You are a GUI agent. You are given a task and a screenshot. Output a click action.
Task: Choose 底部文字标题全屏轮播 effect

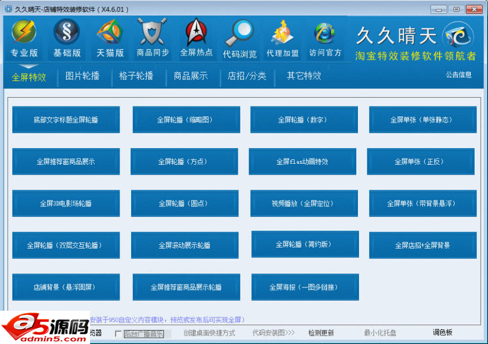tap(66, 120)
